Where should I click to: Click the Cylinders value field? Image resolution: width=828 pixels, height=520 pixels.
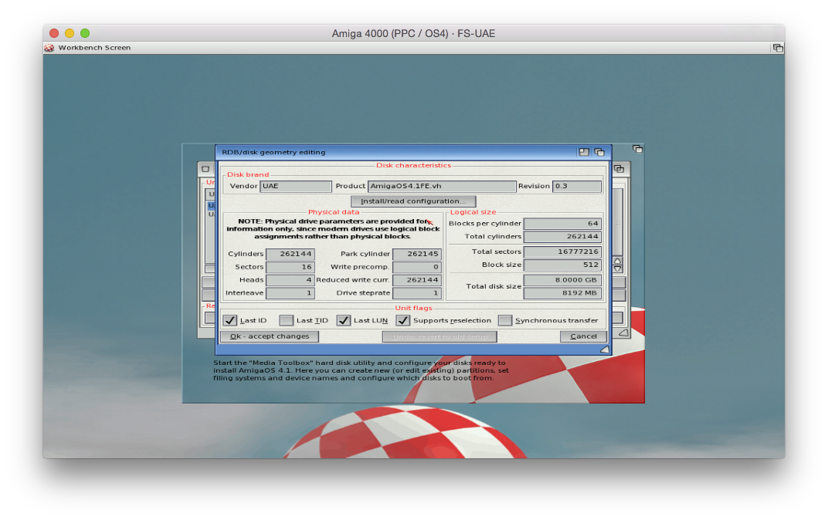pyautogui.click(x=290, y=254)
